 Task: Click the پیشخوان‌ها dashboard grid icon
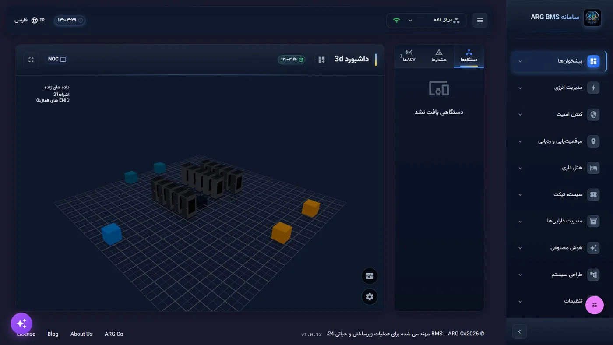[593, 61]
